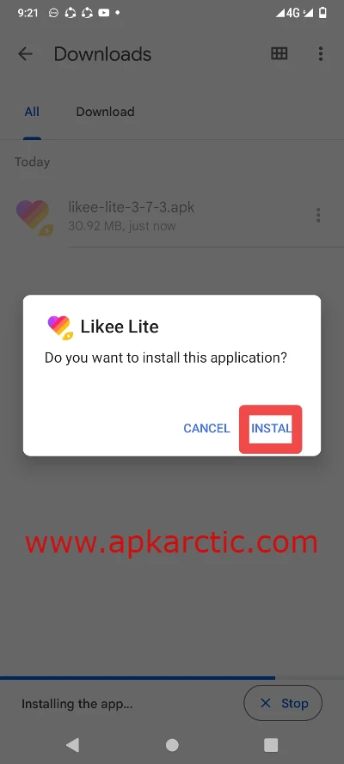This screenshot has height=764, width=344.
Task: Tap the back arrow beside Downloads
Action: coord(25,53)
